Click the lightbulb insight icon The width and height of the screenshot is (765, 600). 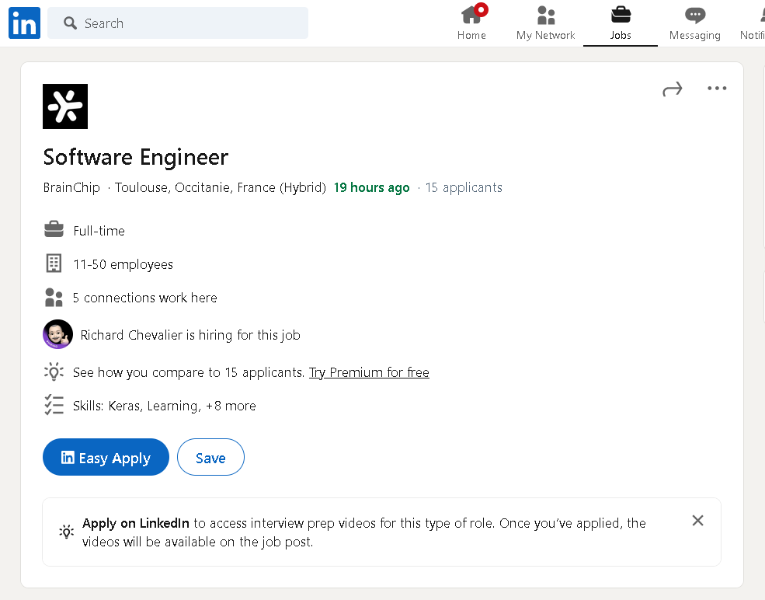tap(54, 372)
